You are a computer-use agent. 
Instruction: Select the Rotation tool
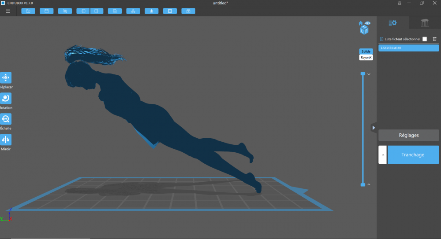[6, 98]
